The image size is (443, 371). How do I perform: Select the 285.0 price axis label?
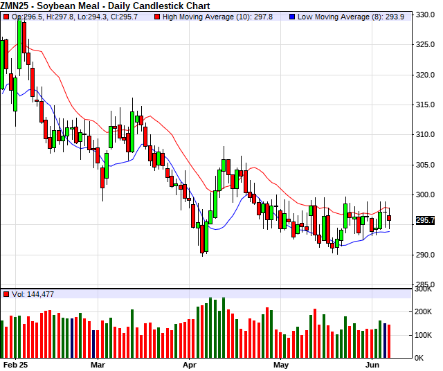[424, 284]
